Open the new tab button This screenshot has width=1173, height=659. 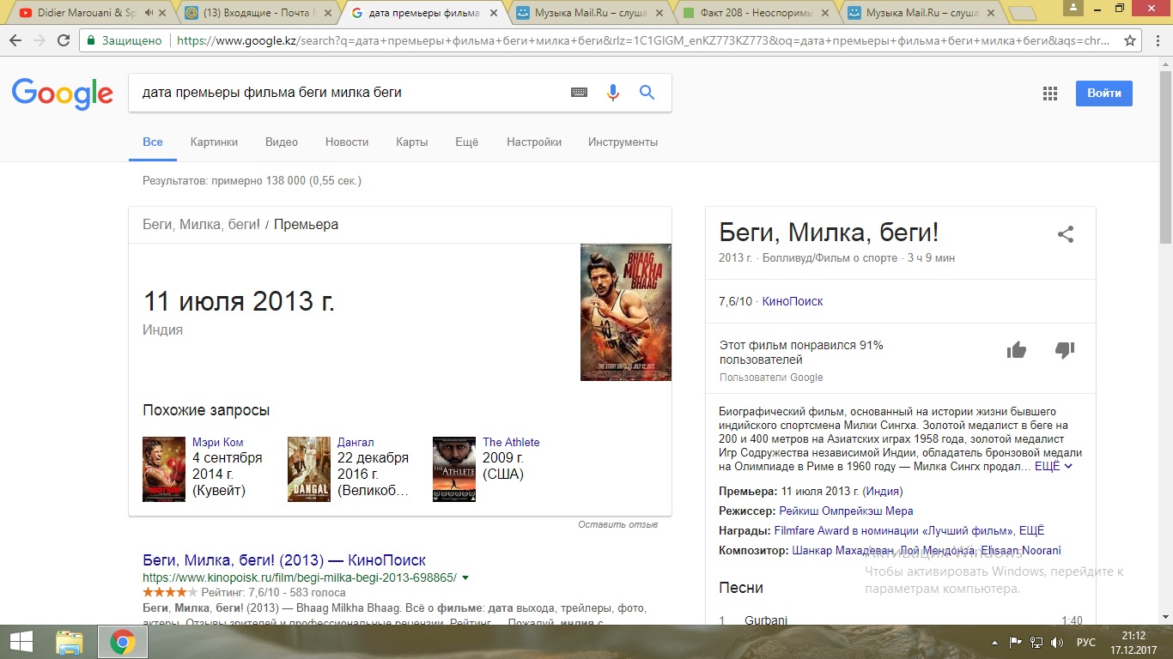point(1022,13)
